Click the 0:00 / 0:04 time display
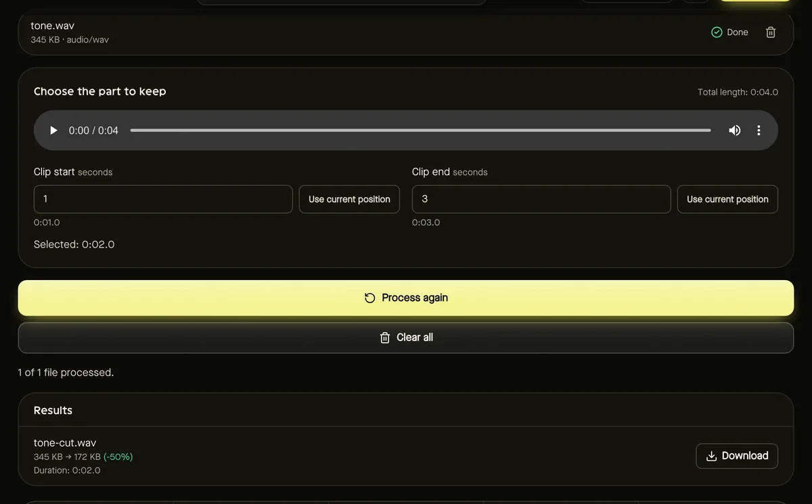 pos(93,131)
